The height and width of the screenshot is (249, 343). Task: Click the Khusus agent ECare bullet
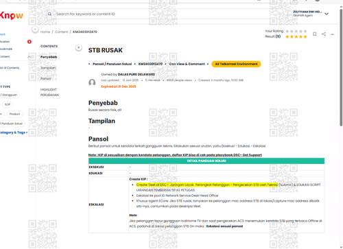click(228, 204)
